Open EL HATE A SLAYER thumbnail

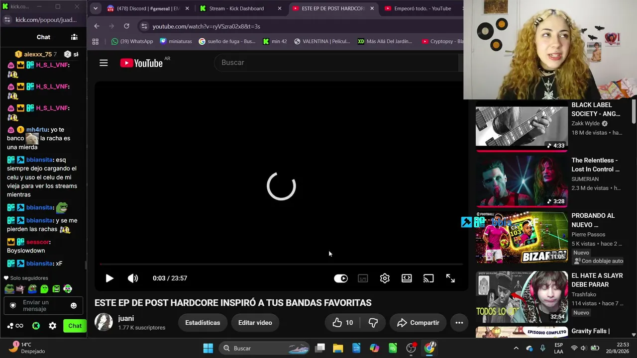click(522, 297)
